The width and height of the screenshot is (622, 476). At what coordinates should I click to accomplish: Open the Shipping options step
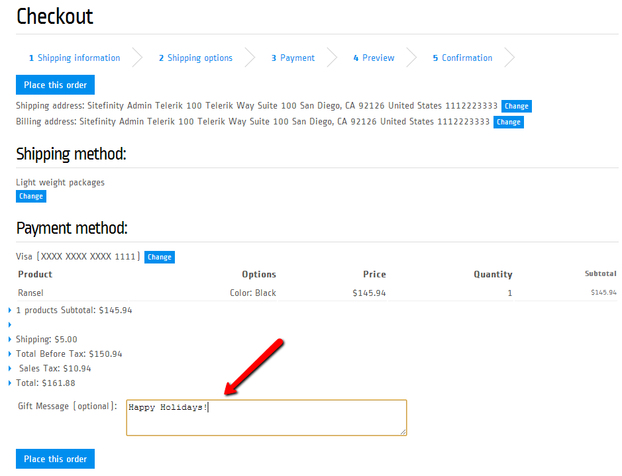(195, 58)
